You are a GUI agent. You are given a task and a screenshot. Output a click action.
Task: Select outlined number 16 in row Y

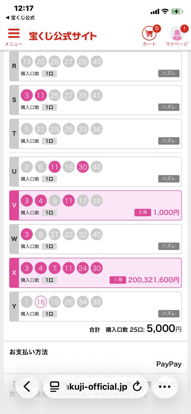click(x=40, y=302)
